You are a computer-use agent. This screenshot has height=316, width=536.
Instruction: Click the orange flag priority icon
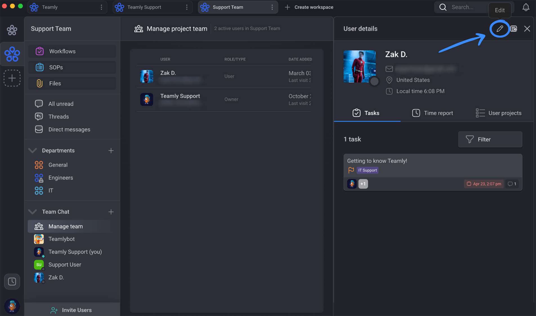coord(351,170)
